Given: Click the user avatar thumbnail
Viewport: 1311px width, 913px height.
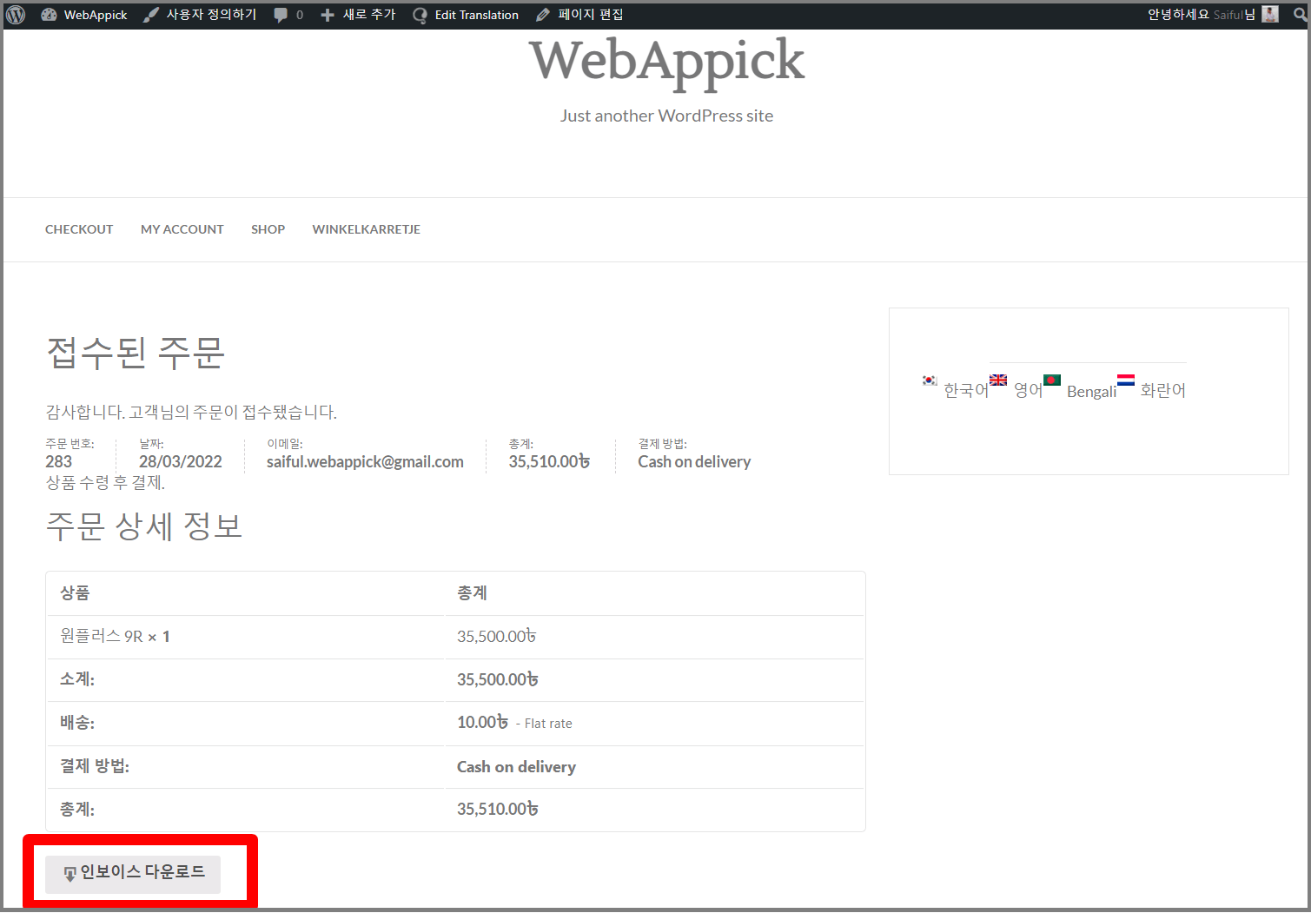Looking at the screenshot, I should (1270, 14).
